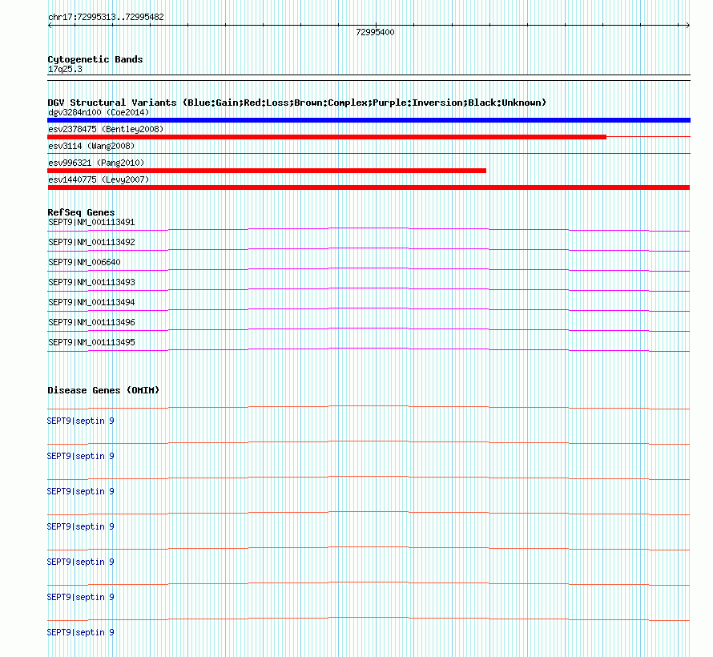Screen dimensions: 713x657
Task: Click the blue gain bar for dgv3284n100
Action: (369, 120)
